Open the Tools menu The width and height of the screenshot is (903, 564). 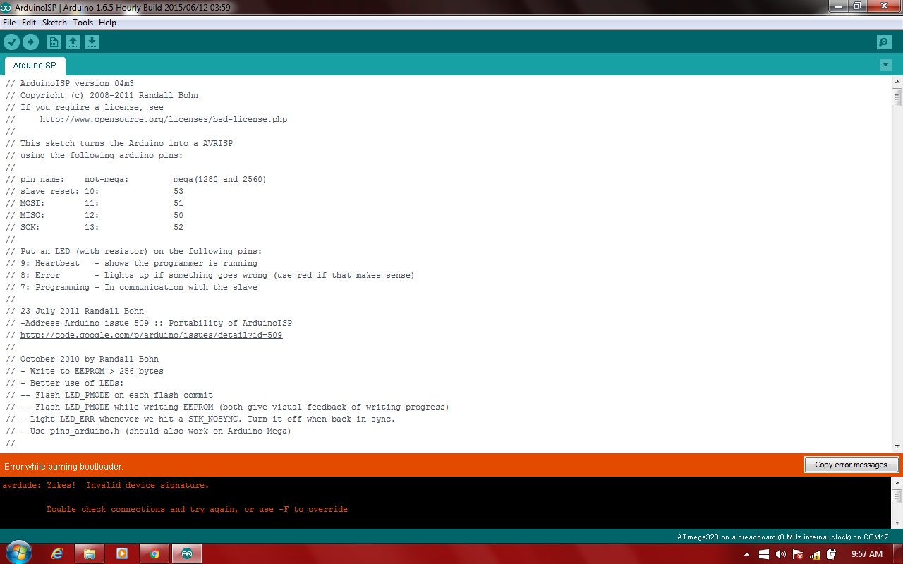[x=83, y=23]
